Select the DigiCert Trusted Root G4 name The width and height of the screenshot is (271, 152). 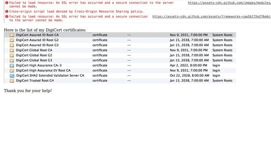coord(35,81)
